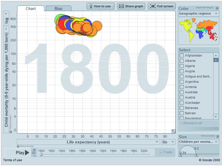This screenshot has width=222, height=167.
Task: Expand the Life expectancy axis dropdown
Action: (88, 142)
